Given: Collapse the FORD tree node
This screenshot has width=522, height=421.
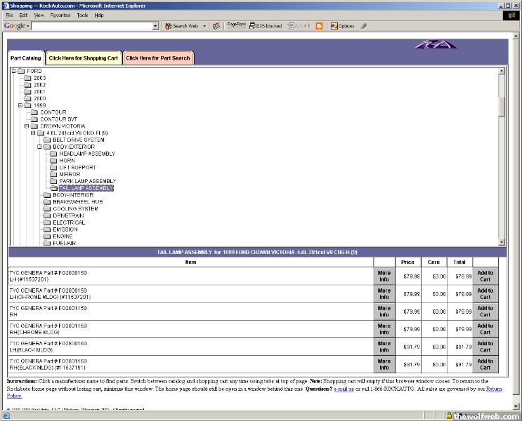Looking at the screenshot, I should (13, 71).
